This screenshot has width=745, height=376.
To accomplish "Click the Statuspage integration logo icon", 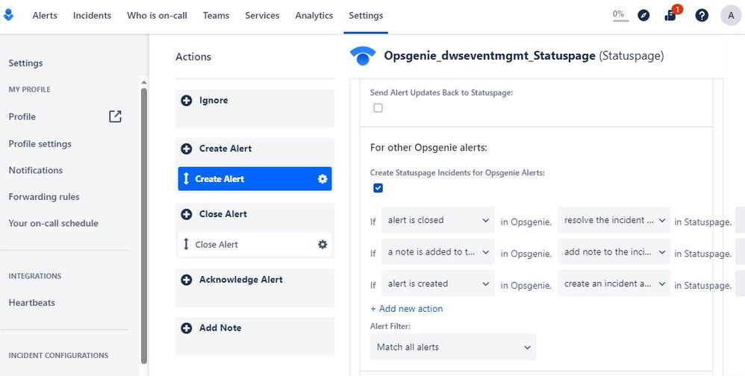I will click(363, 56).
